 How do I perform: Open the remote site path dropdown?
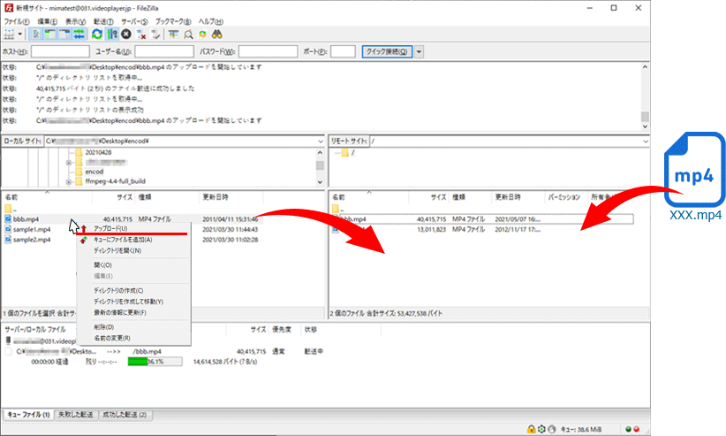(x=646, y=141)
